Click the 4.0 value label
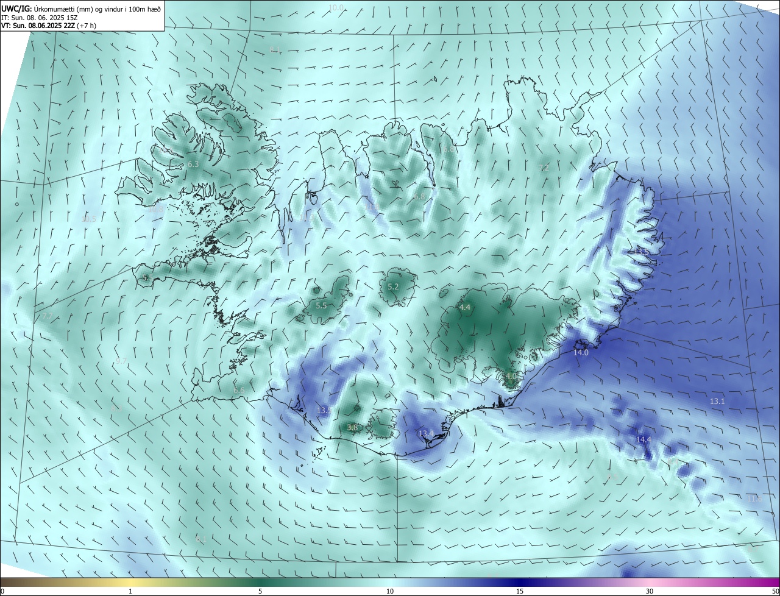The height and width of the screenshot is (596, 780). tap(511, 377)
